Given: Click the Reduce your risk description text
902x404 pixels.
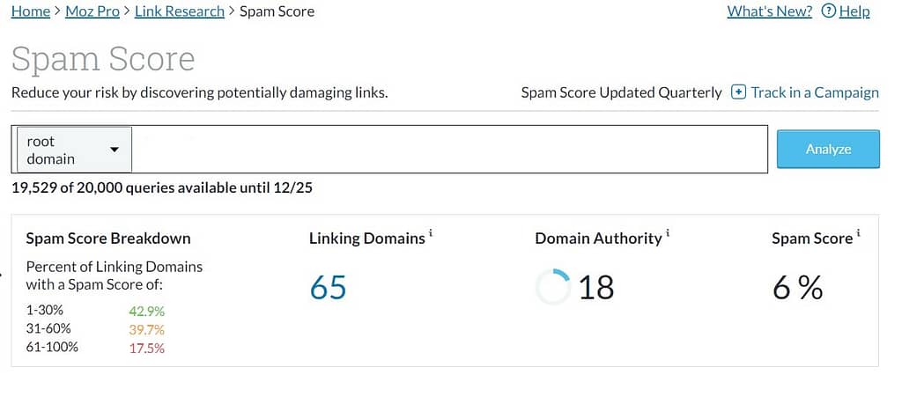Looking at the screenshot, I should 200,93.
